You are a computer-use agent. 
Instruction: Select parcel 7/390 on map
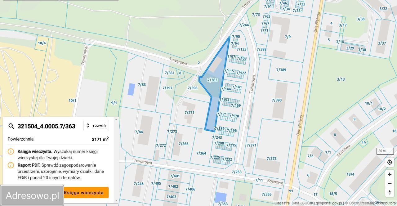click(x=277, y=100)
